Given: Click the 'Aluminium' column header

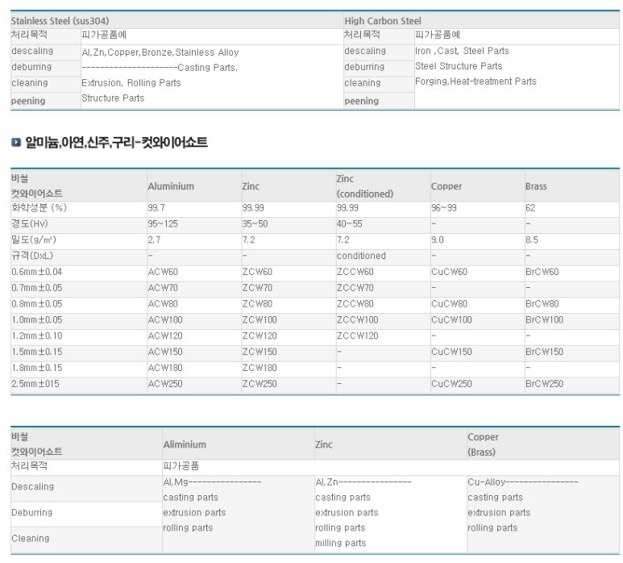Looking at the screenshot, I should point(171,186).
